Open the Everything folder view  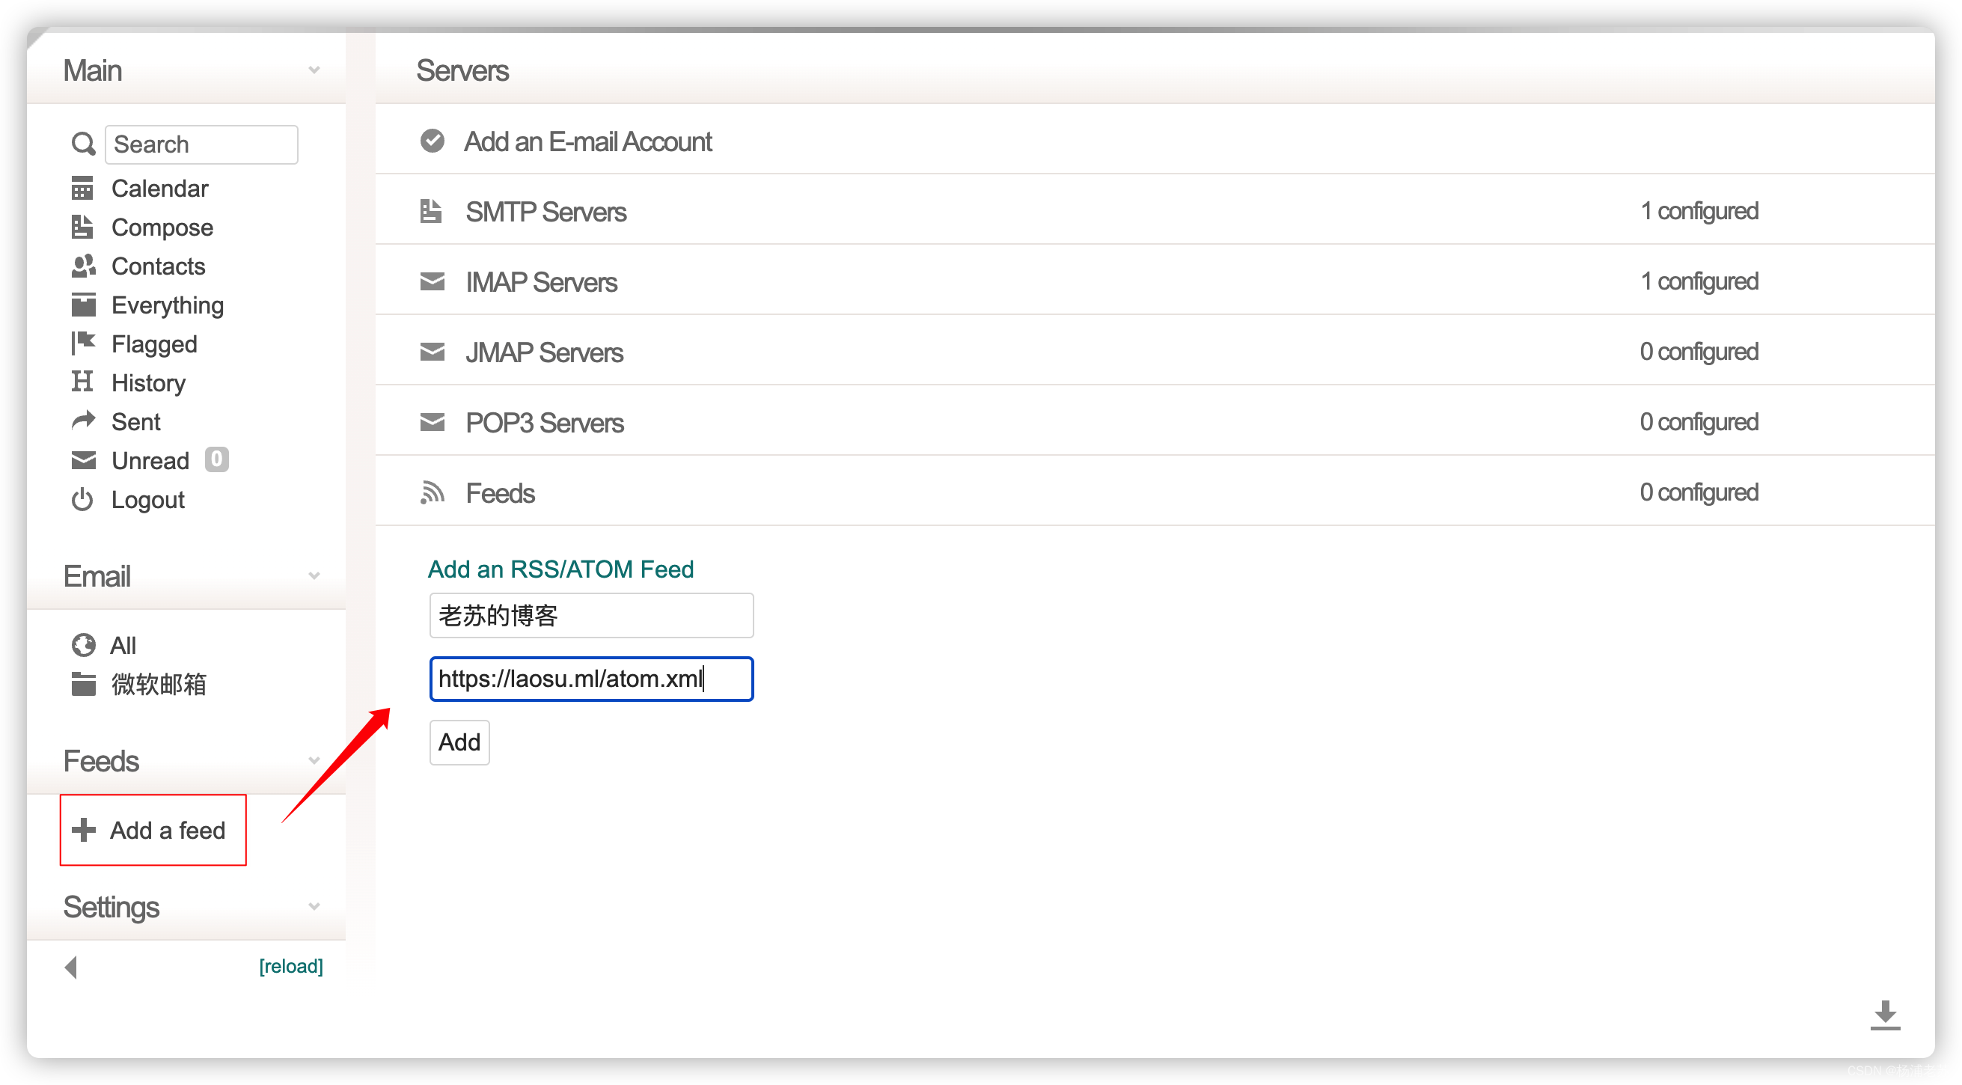167,305
